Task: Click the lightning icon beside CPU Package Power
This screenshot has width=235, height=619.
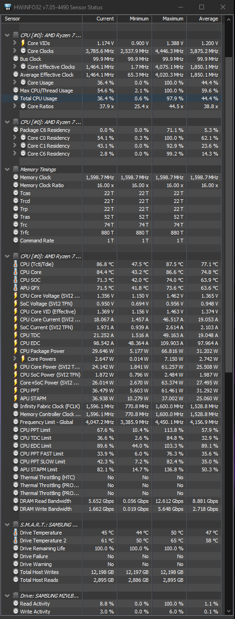Action: (x=16, y=351)
